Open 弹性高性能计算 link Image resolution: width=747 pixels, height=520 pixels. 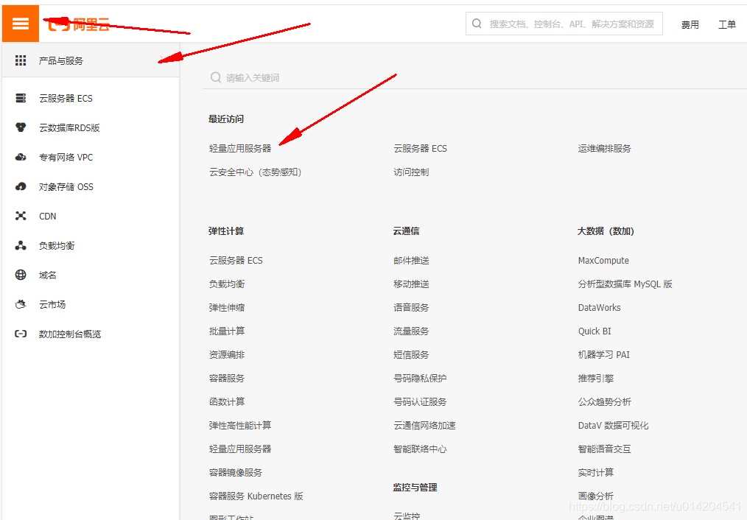pos(240,425)
